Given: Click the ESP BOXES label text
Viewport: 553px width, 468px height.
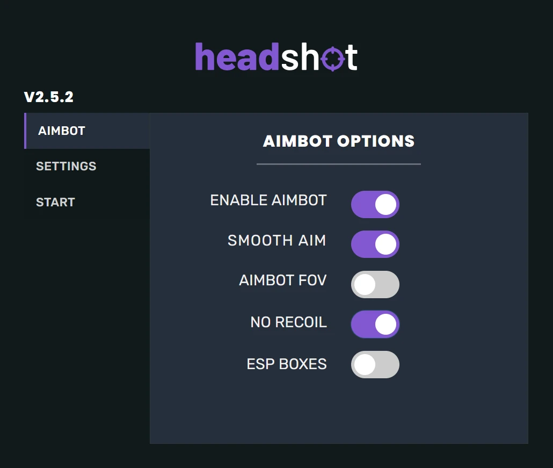Looking at the screenshot, I should tap(286, 364).
